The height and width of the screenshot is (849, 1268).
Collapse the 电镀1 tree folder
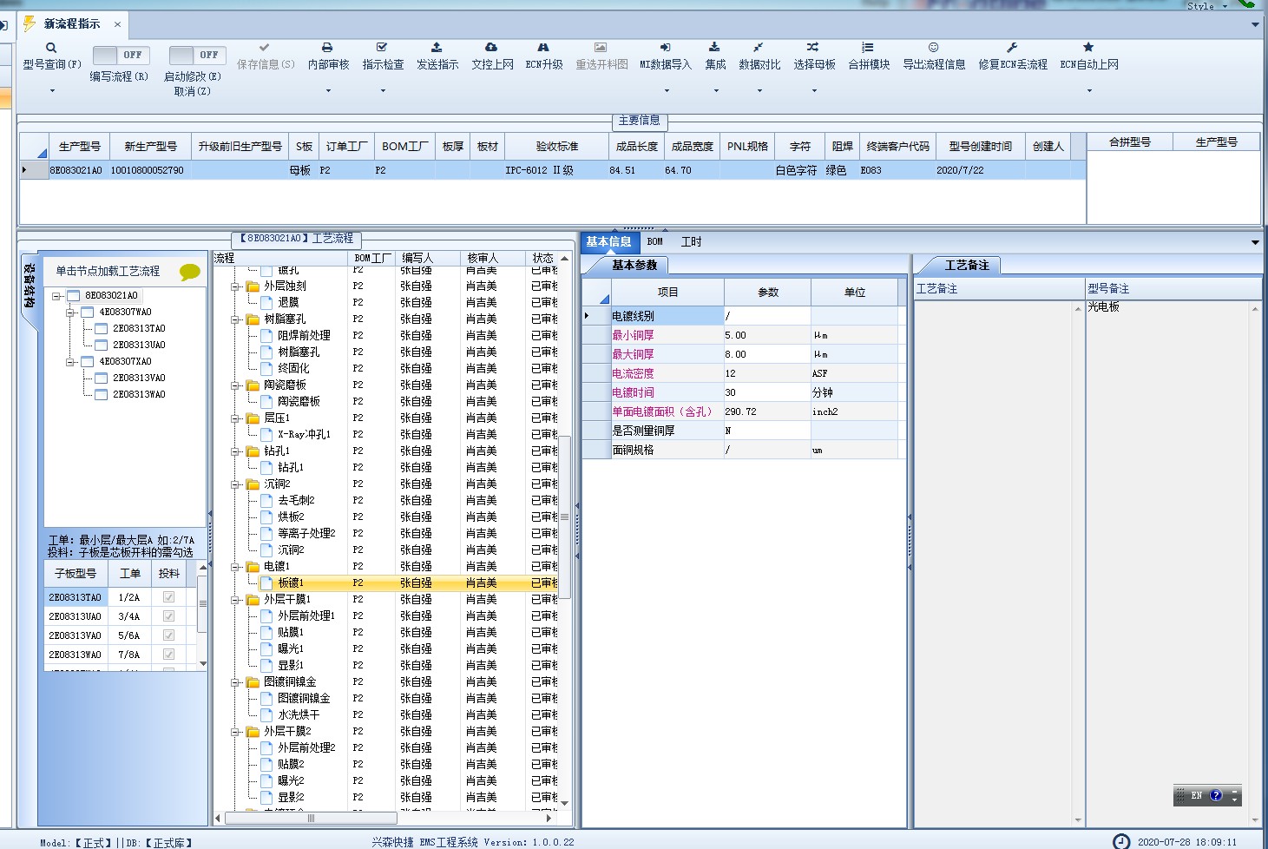click(x=235, y=567)
